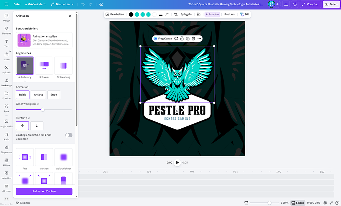
Task: Open the Audio panel
Action: tap(6, 136)
